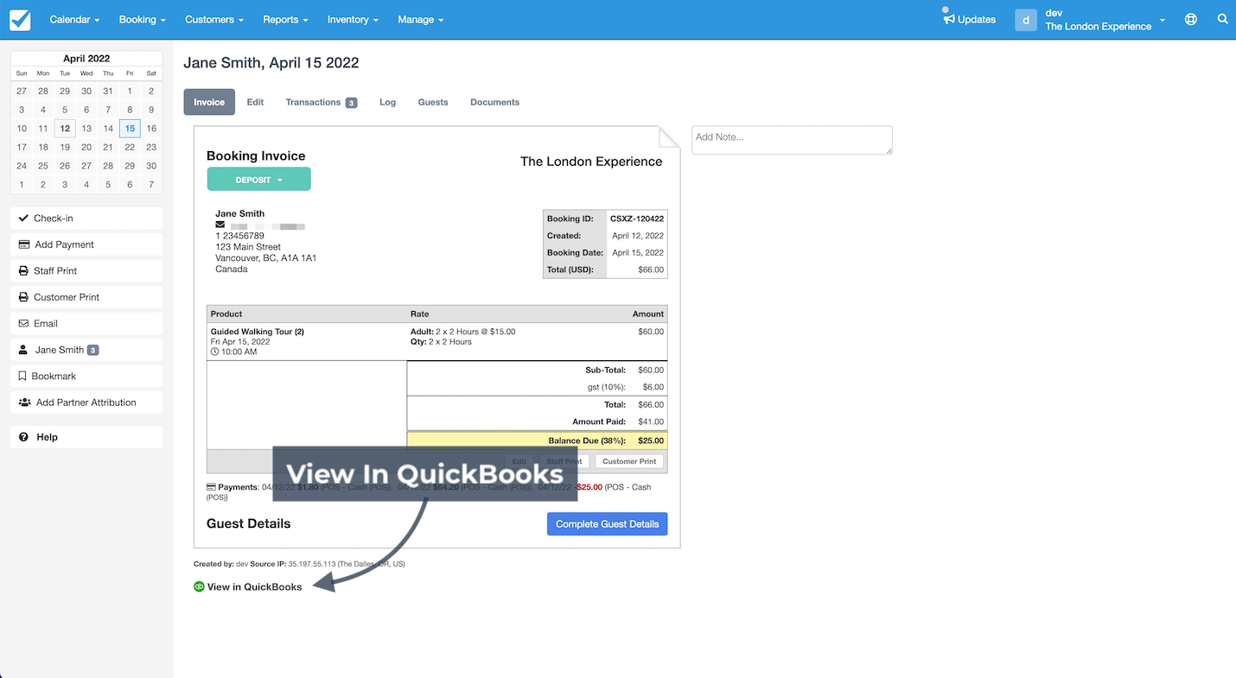The height and width of the screenshot is (678, 1236).
Task: Open the Help button
Action: 86,437
